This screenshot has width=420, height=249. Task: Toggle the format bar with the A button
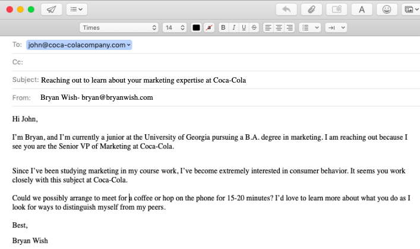pos(362,10)
